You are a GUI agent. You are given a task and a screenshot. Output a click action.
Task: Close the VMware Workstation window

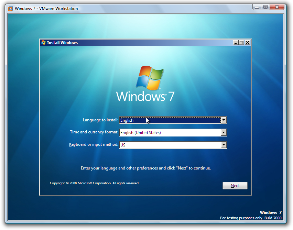coord(277,7)
